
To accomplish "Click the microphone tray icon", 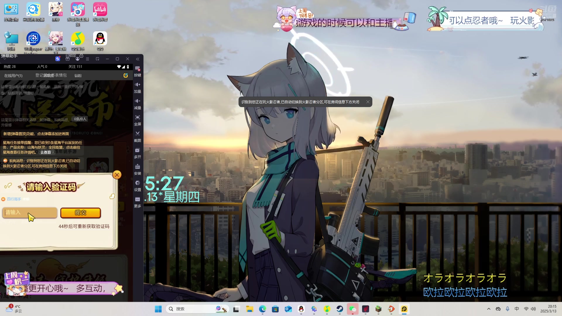I will 508,309.
